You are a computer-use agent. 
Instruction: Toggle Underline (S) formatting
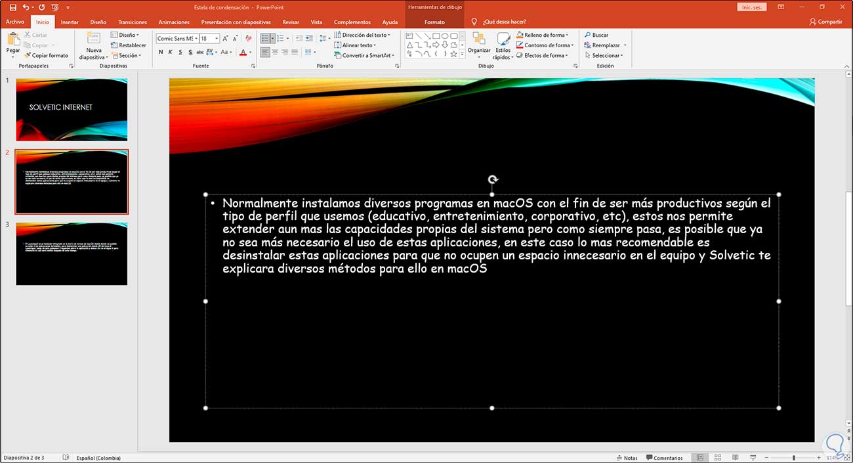pyautogui.click(x=180, y=52)
